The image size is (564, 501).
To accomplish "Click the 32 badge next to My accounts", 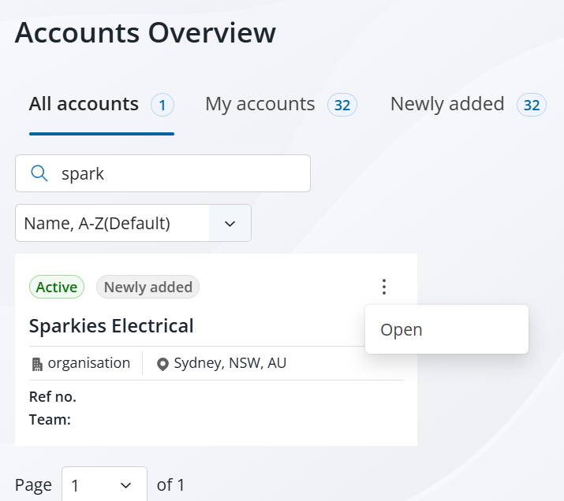I will [x=342, y=105].
